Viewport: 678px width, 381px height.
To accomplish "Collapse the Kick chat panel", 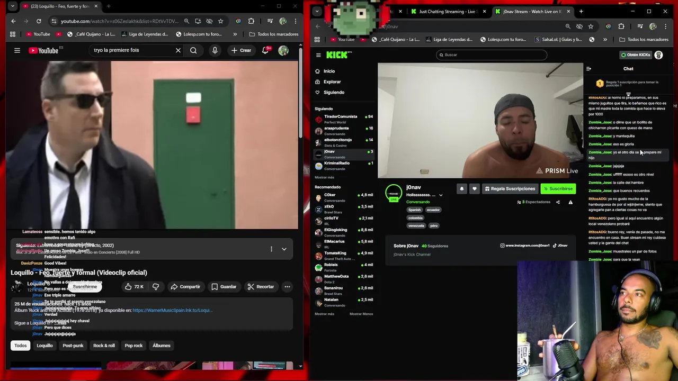I will click(588, 69).
